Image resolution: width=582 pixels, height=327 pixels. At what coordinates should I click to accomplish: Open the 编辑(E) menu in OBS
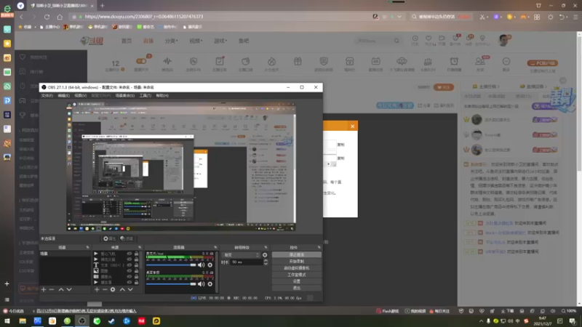(x=63, y=96)
